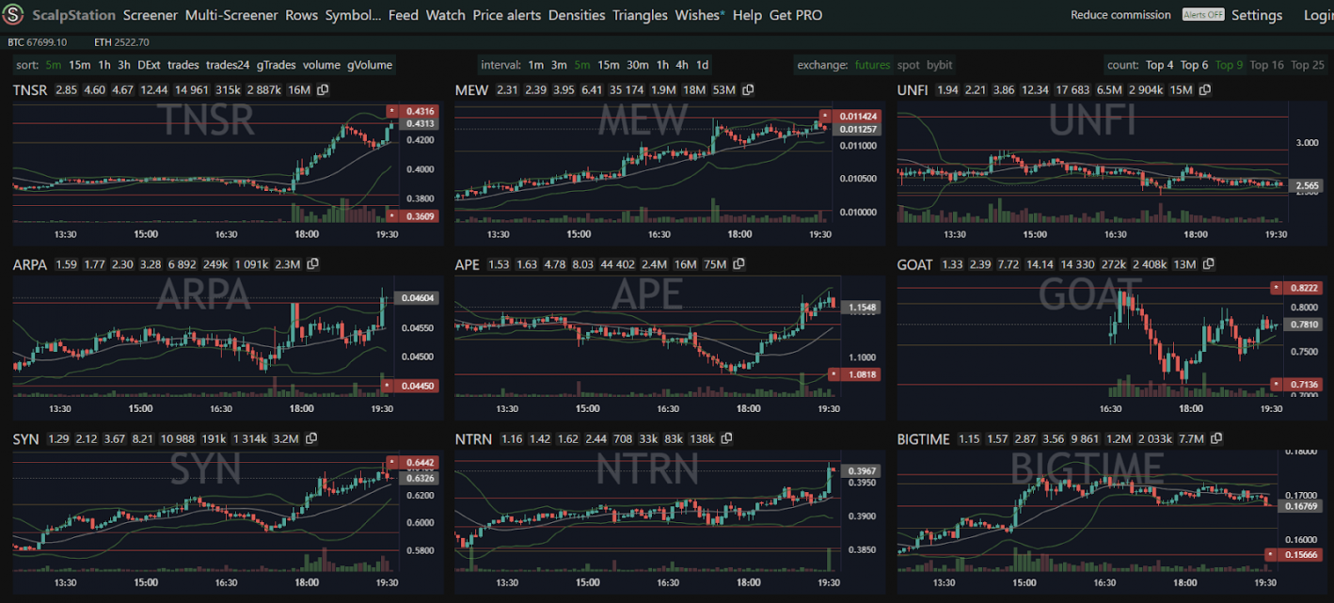Sort charts by 15m change

point(79,65)
